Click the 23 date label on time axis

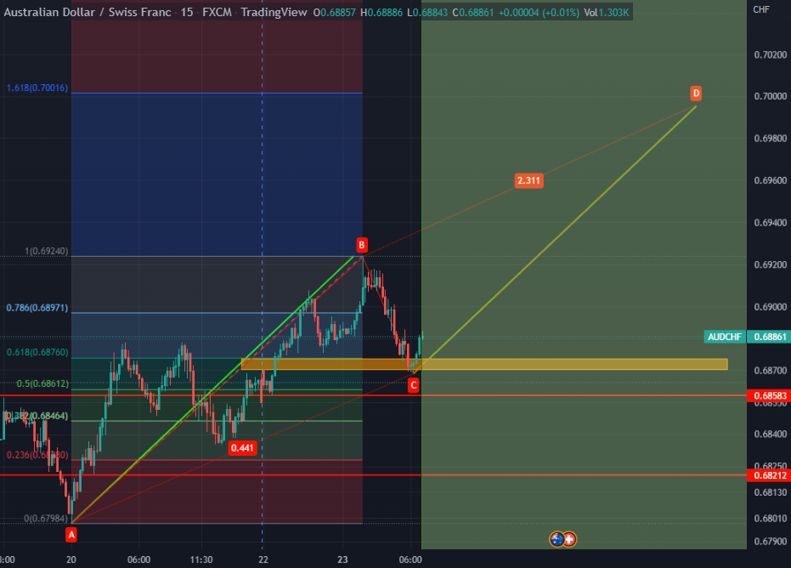tap(342, 559)
